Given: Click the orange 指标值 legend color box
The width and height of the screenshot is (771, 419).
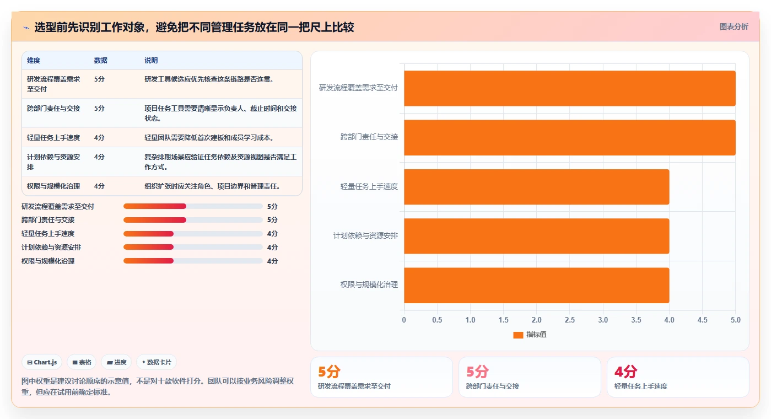Looking at the screenshot, I should tap(518, 335).
